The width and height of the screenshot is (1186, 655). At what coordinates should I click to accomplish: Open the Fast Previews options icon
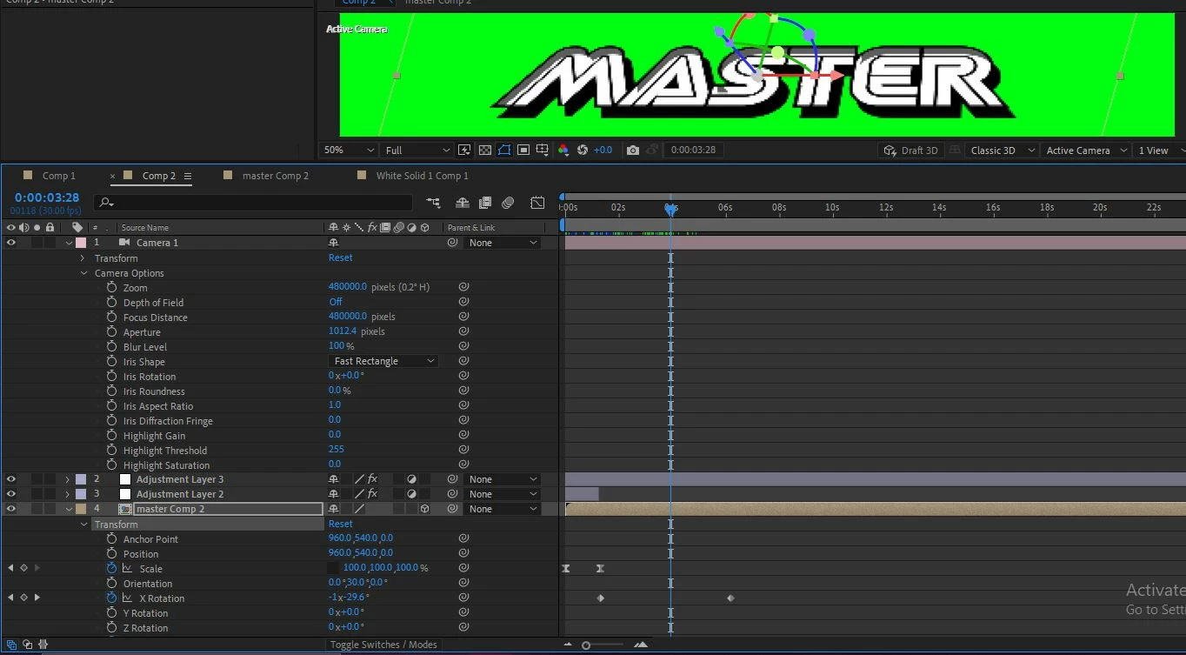(464, 150)
